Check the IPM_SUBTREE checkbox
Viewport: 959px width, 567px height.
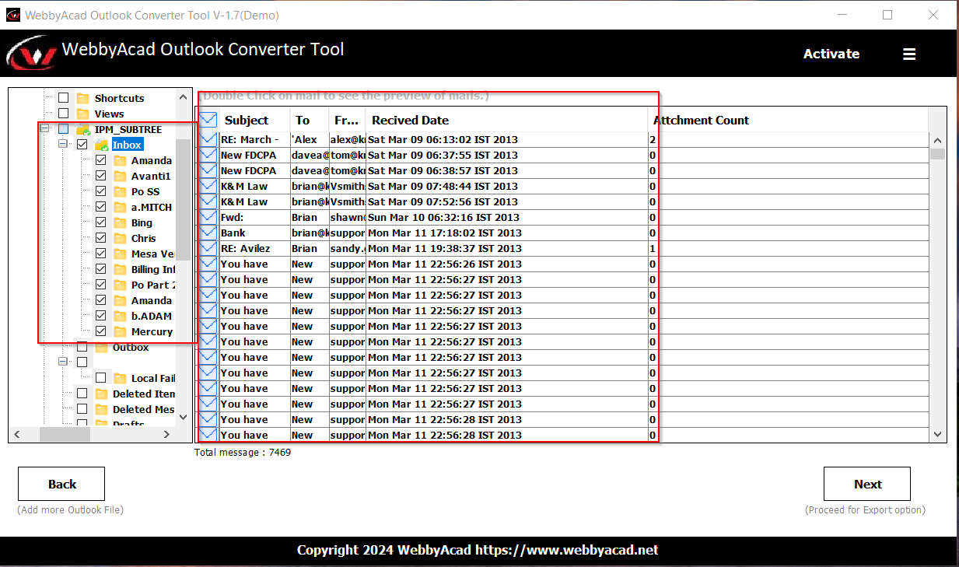[63, 129]
